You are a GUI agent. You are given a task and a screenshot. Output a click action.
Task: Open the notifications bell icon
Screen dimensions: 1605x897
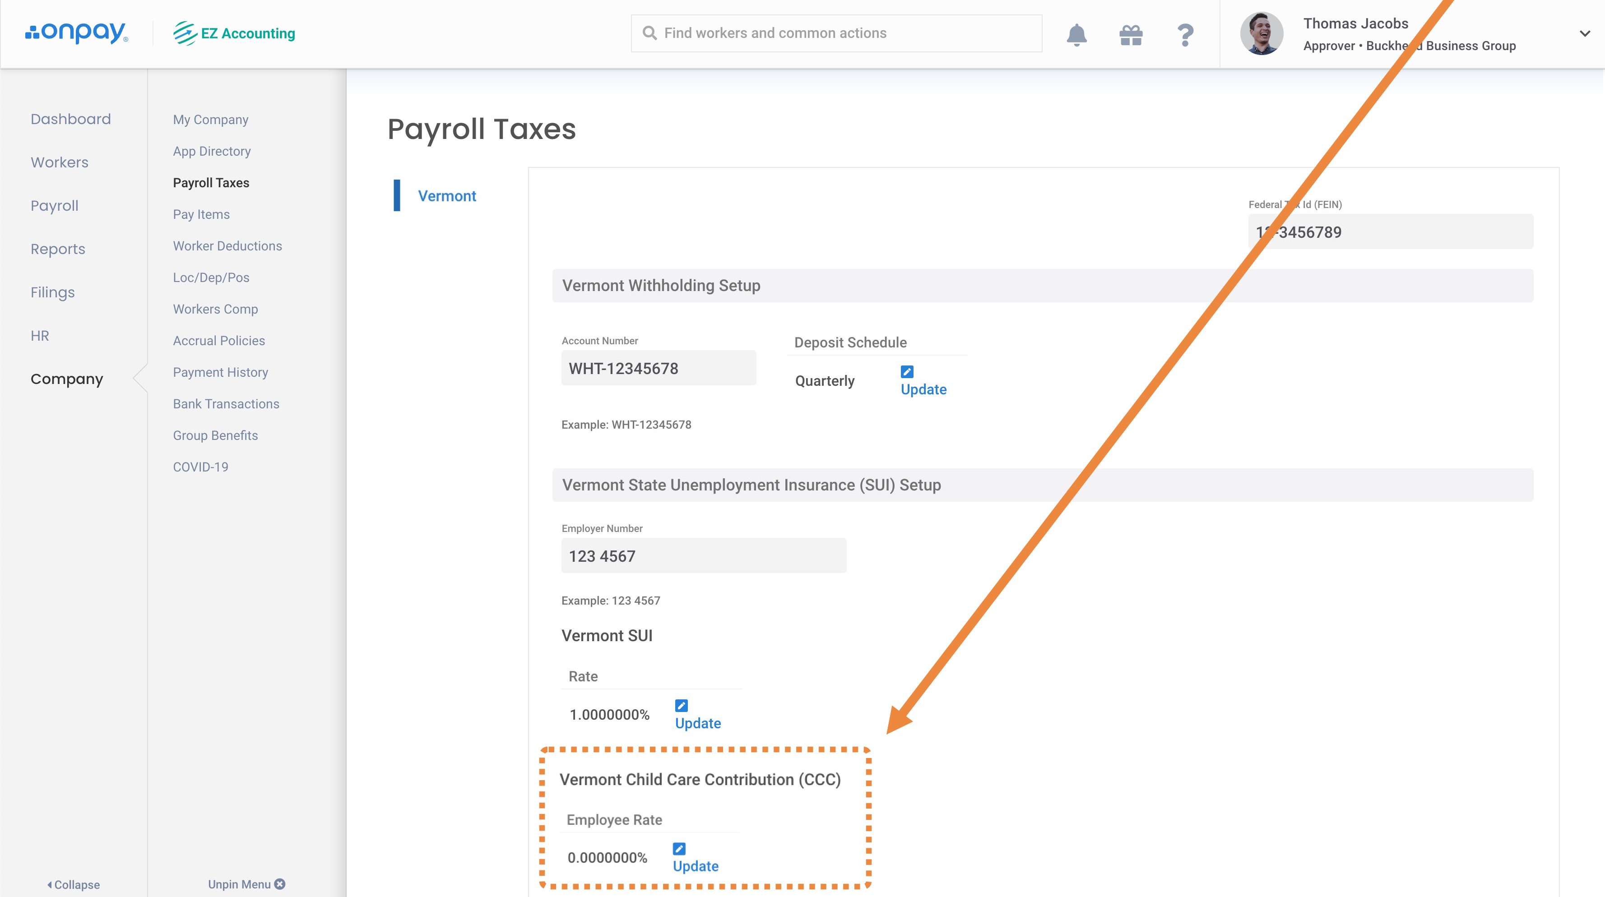click(x=1076, y=34)
